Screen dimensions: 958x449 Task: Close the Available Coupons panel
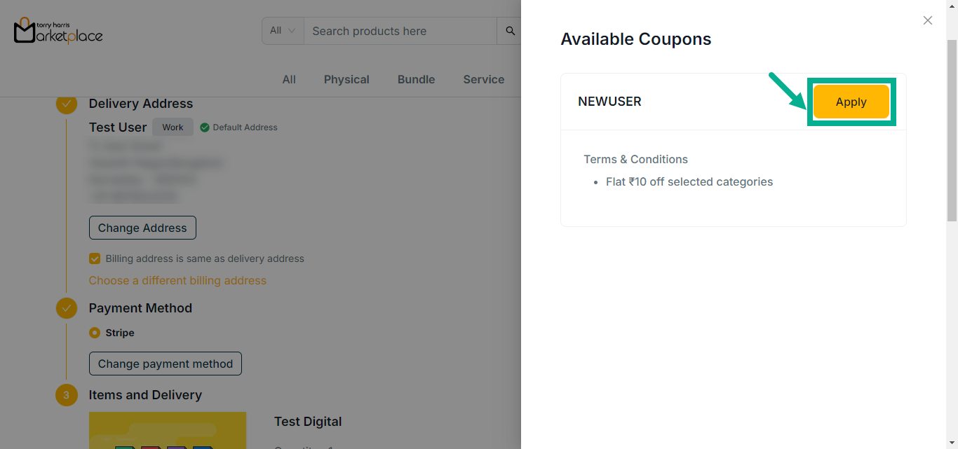927,21
